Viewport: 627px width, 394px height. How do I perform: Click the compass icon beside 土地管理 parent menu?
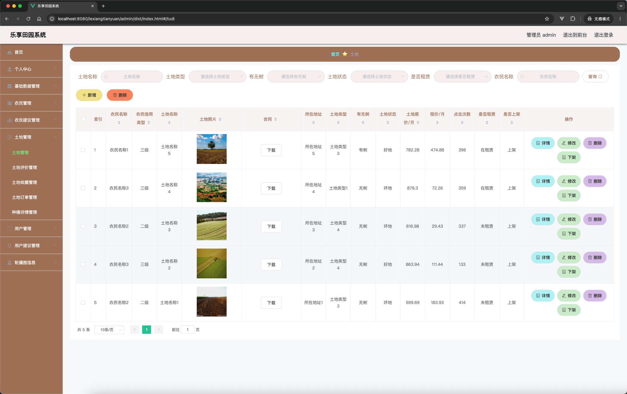tap(10, 137)
